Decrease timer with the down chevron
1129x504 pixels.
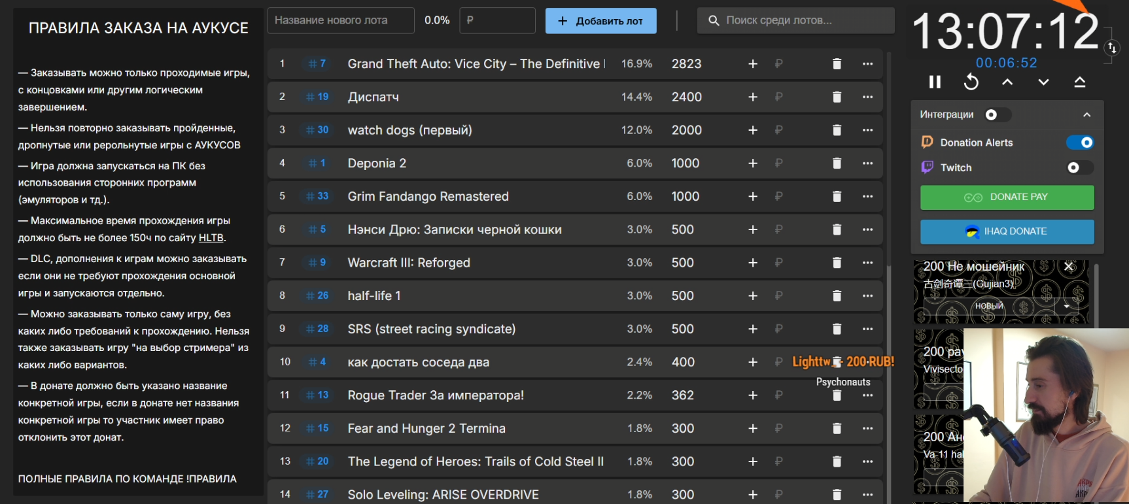[x=1043, y=82]
